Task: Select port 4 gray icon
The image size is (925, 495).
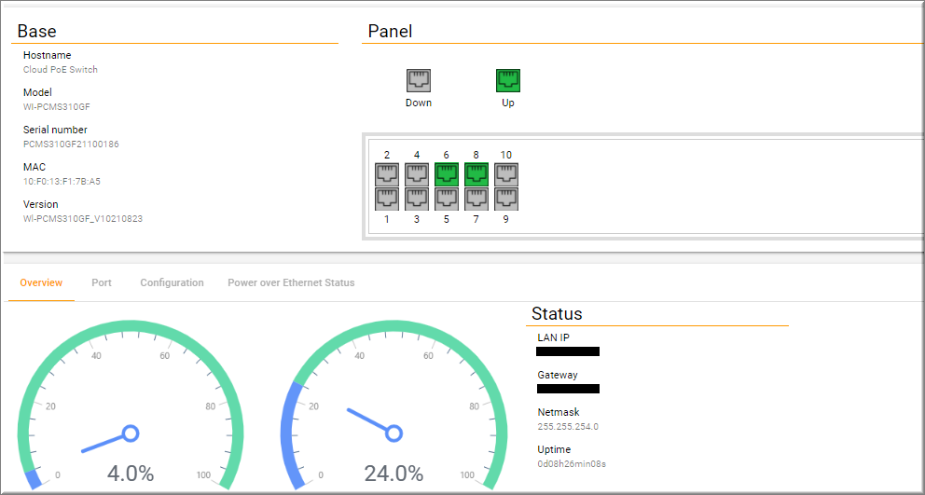Action: point(417,173)
